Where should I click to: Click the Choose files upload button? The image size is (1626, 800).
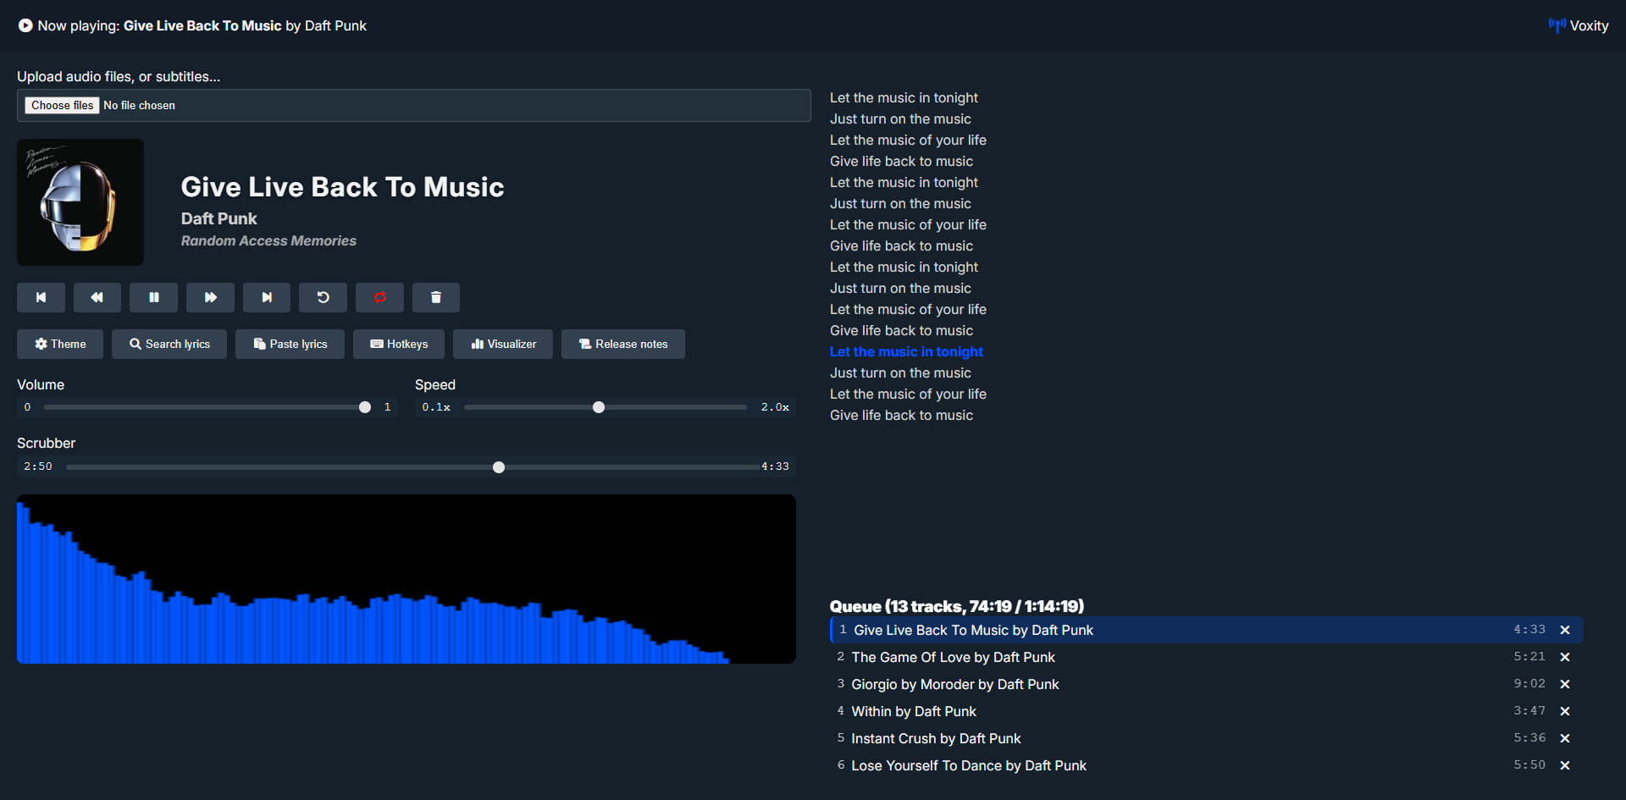tap(63, 105)
